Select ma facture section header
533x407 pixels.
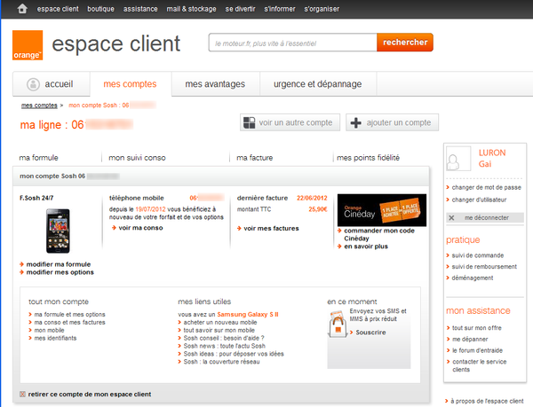click(x=255, y=158)
